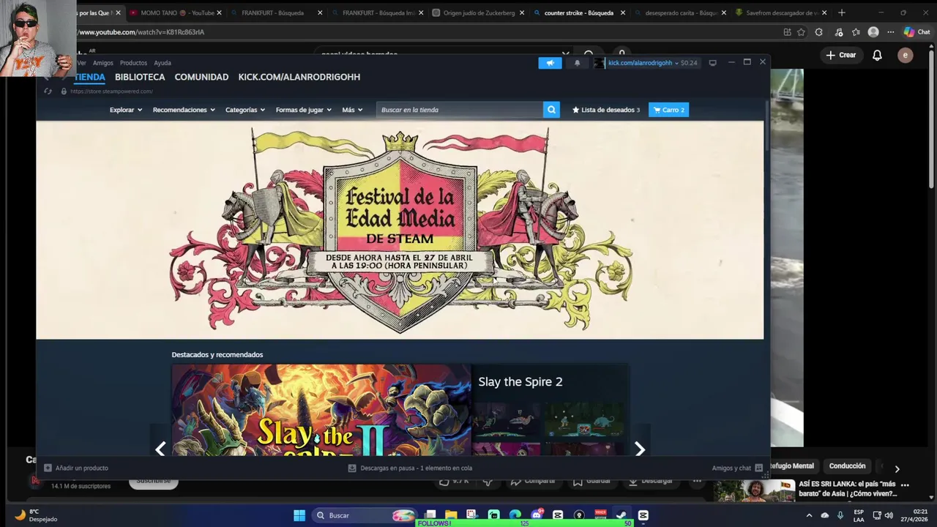This screenshot has width=937, height=527.
Task: Select Conducción chip on YouTube
Action: [847, 466]
